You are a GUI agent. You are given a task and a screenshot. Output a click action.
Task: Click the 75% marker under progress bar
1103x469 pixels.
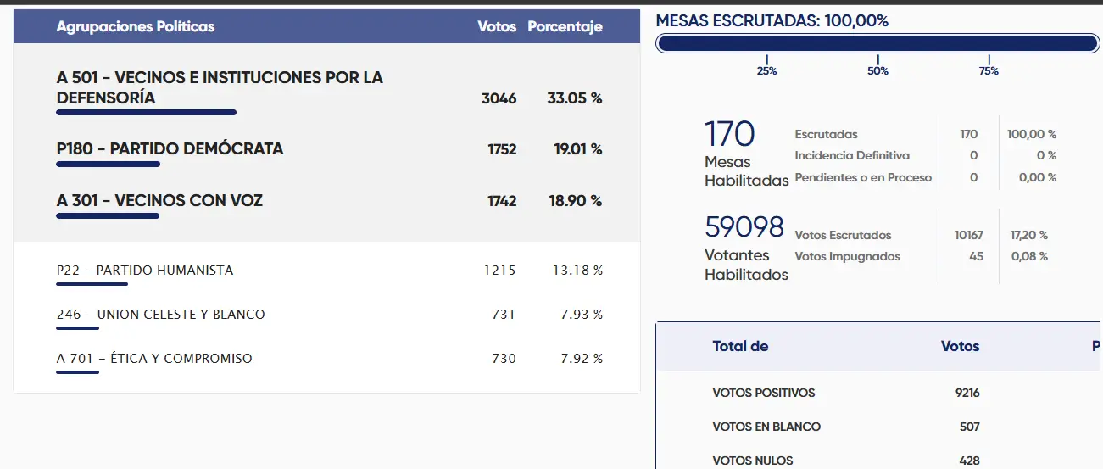tap(989, 71)
